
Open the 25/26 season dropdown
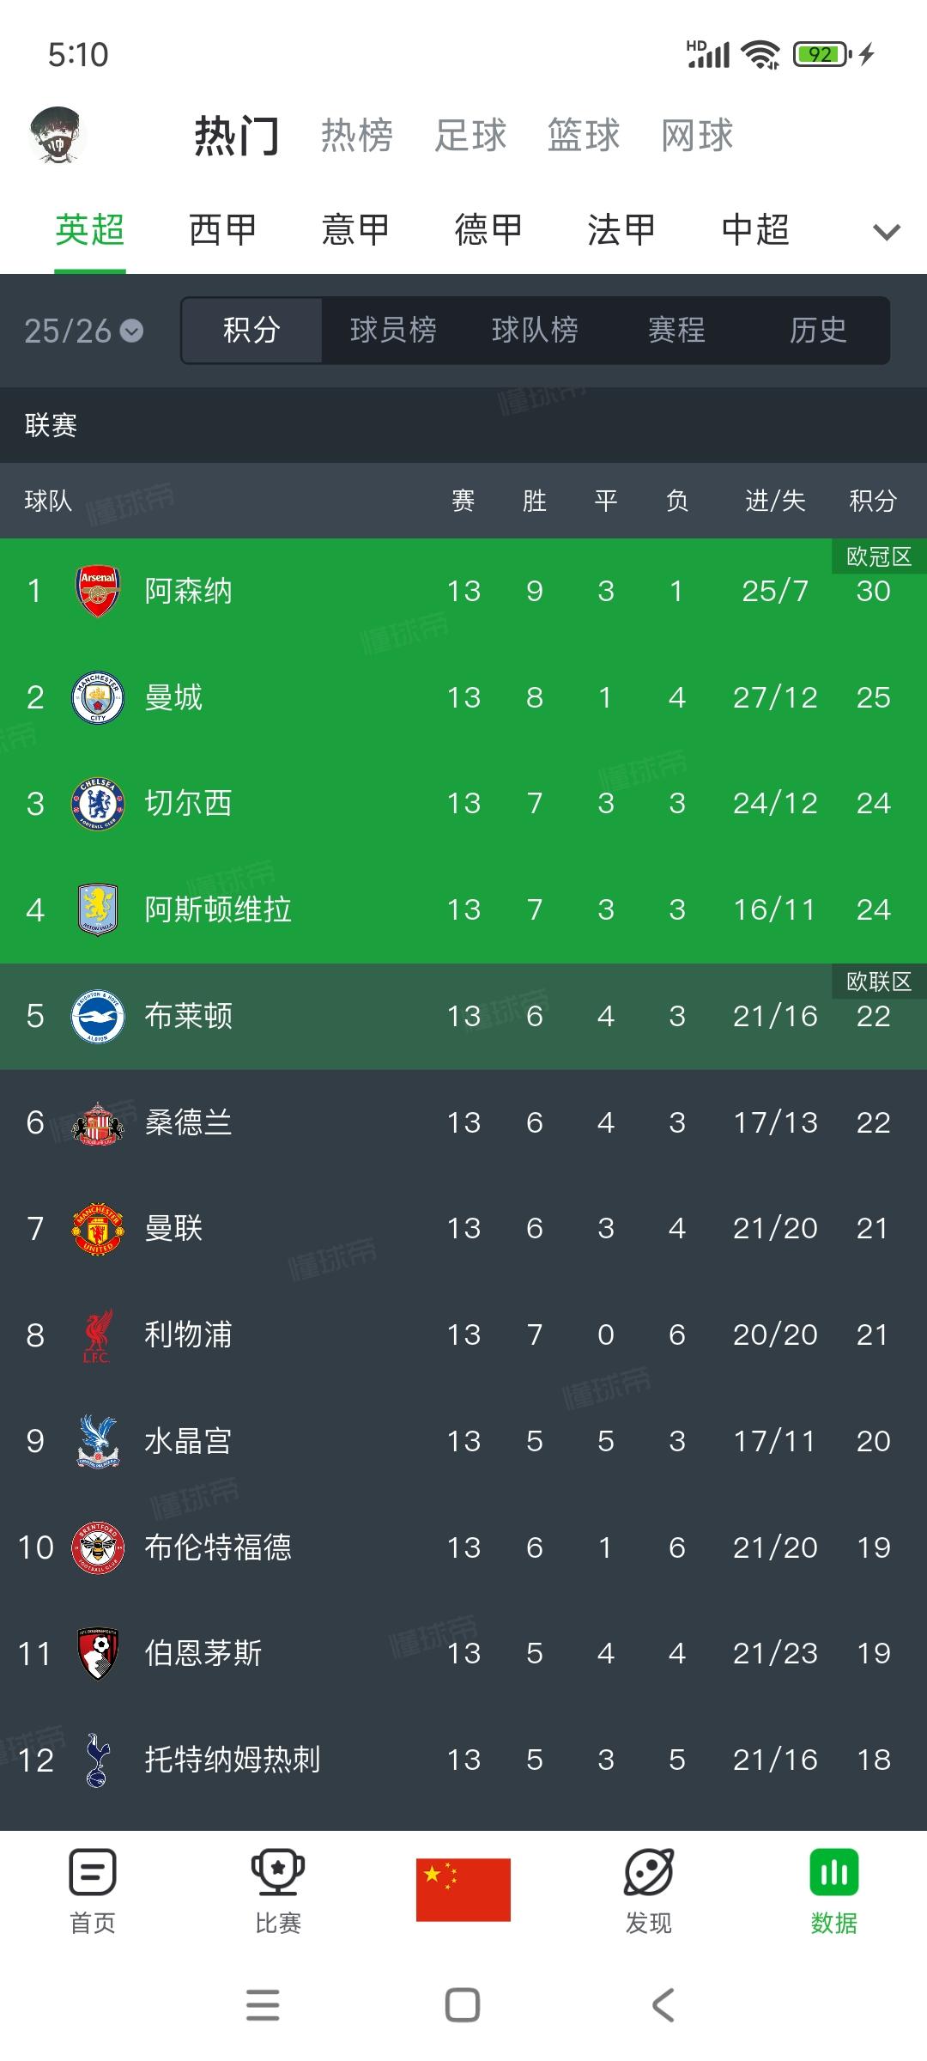click(x=83, y=331)
